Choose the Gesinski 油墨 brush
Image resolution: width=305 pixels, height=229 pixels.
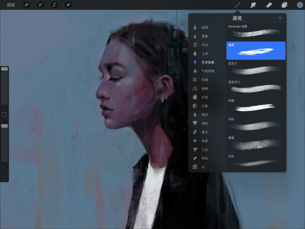click(x=256, y=32)
